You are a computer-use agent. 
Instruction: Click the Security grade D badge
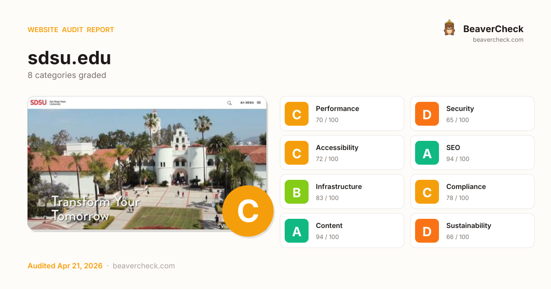click(x=427, y=114)
